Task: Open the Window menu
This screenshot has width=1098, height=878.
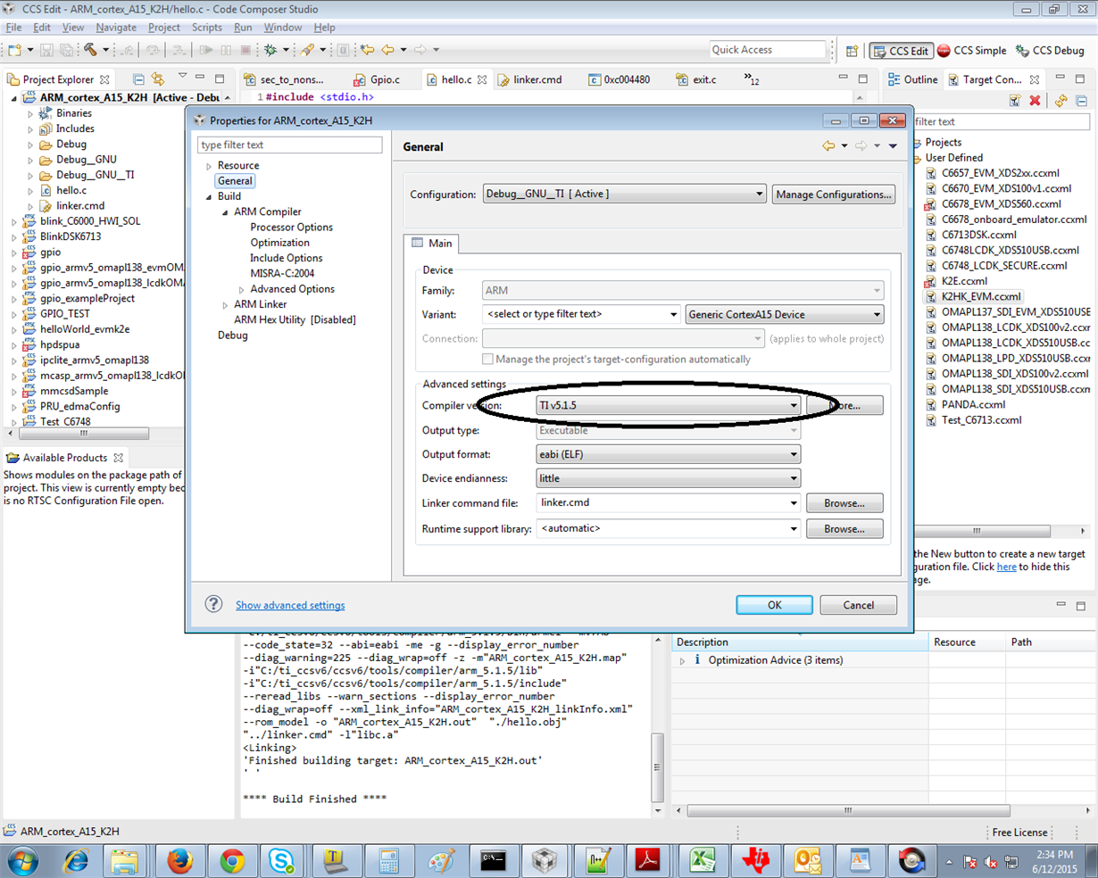Action: click(282, 28)
